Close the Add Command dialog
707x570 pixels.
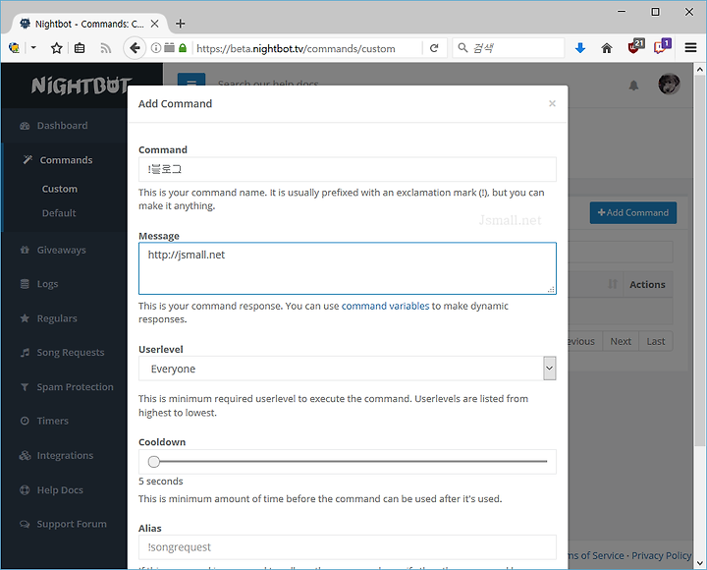(552, 103)
